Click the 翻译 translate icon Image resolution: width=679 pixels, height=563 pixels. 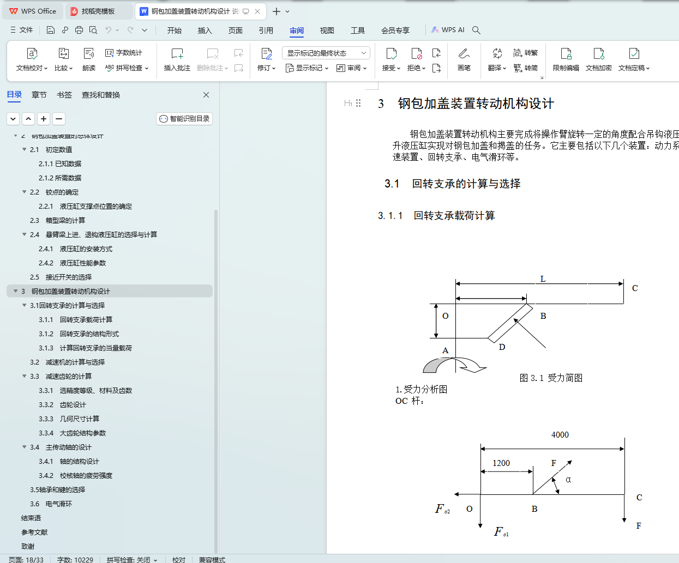pyautogui.click(x=497, y=53)
